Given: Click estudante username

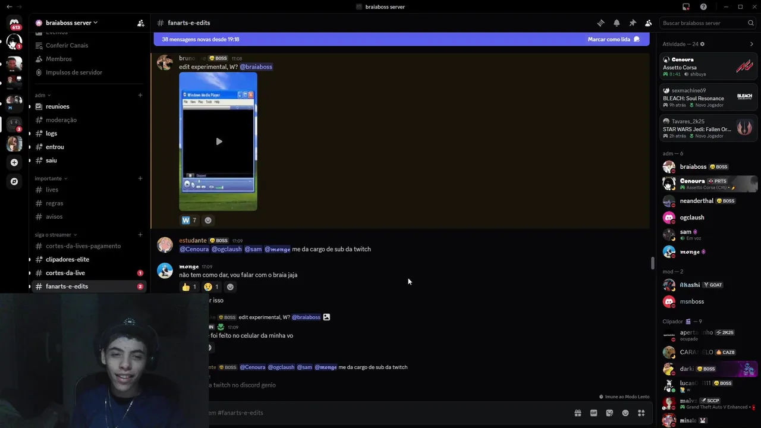Looking at the screenshot, I should pyautogui.click(x=193, y=241).
